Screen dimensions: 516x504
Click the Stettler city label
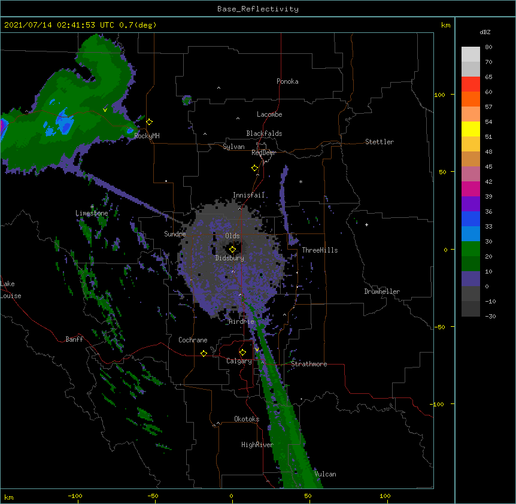click(x=380, y=142)
